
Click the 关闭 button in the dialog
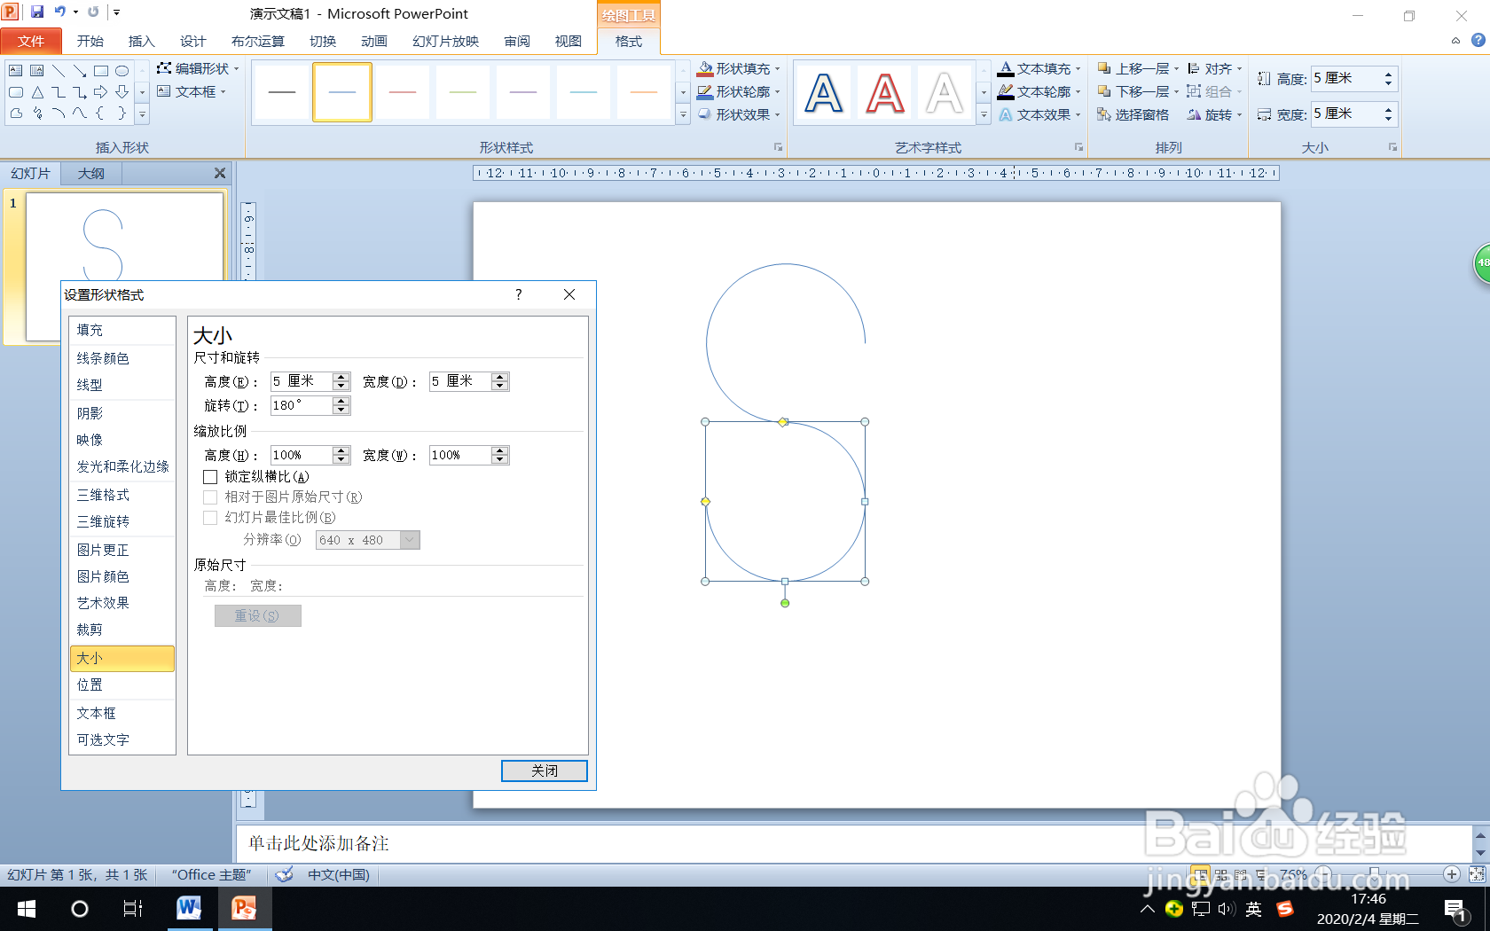point(544,771)
